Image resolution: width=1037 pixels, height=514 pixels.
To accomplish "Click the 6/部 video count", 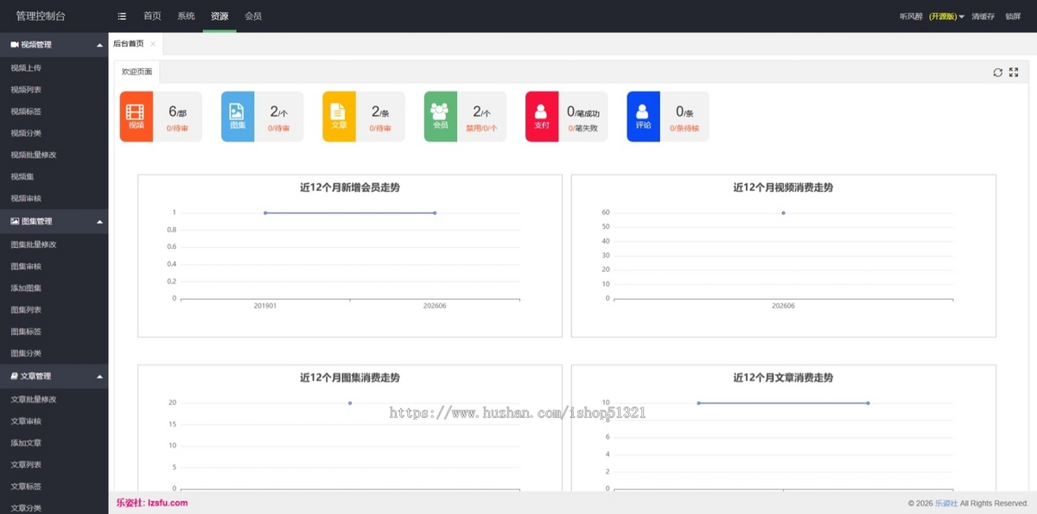I will pos(177,111).
